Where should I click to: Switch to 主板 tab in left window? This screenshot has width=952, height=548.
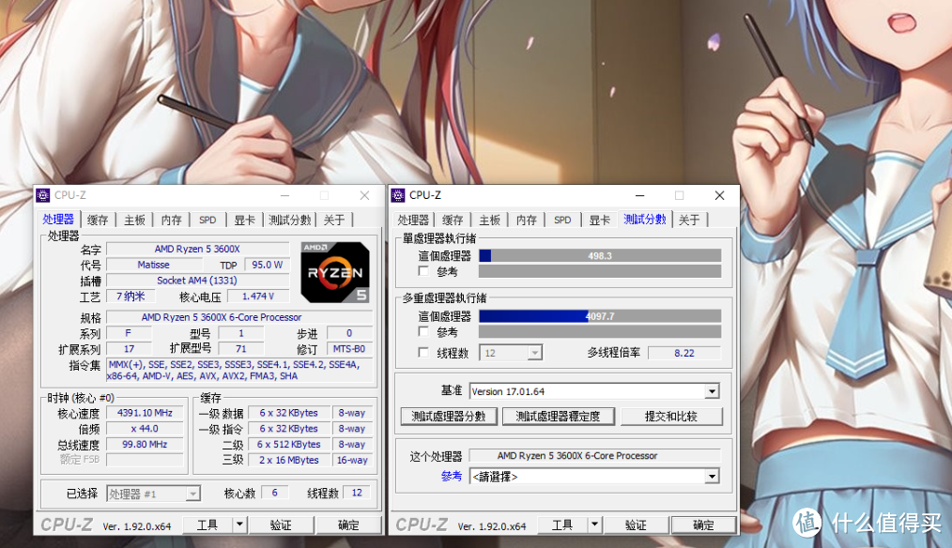click(135, 220)
